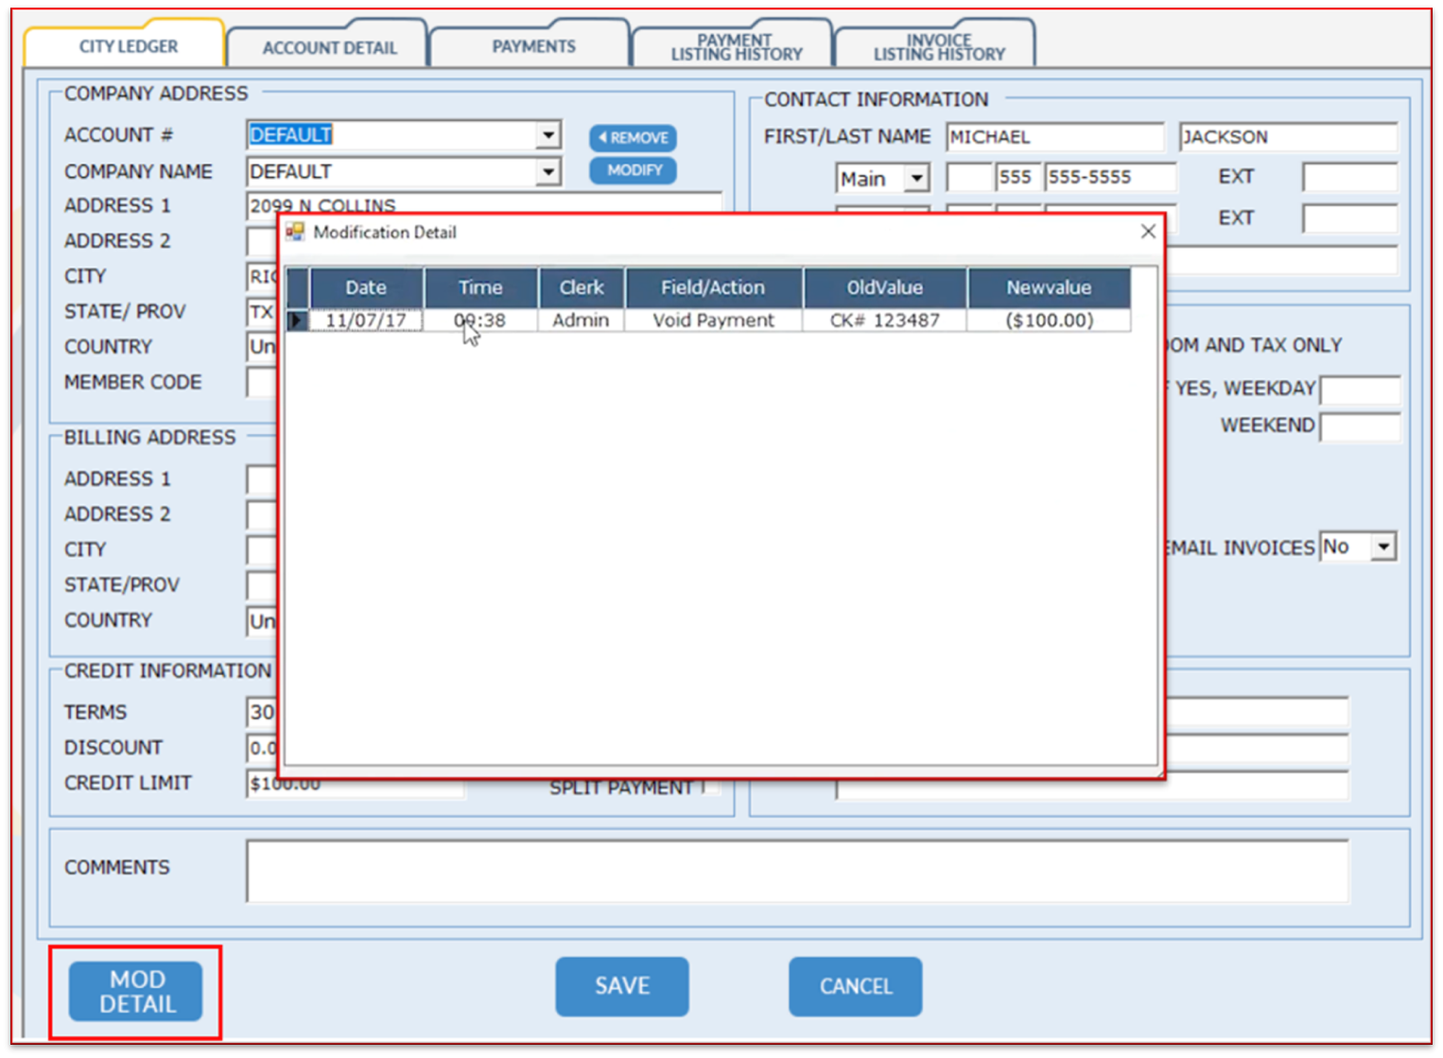
Task: Click the Comments text box
Action: pos(796,870)
